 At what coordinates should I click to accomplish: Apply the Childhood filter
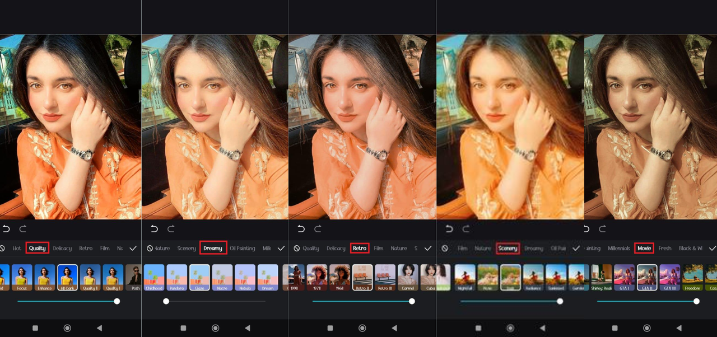pos(154,278)
